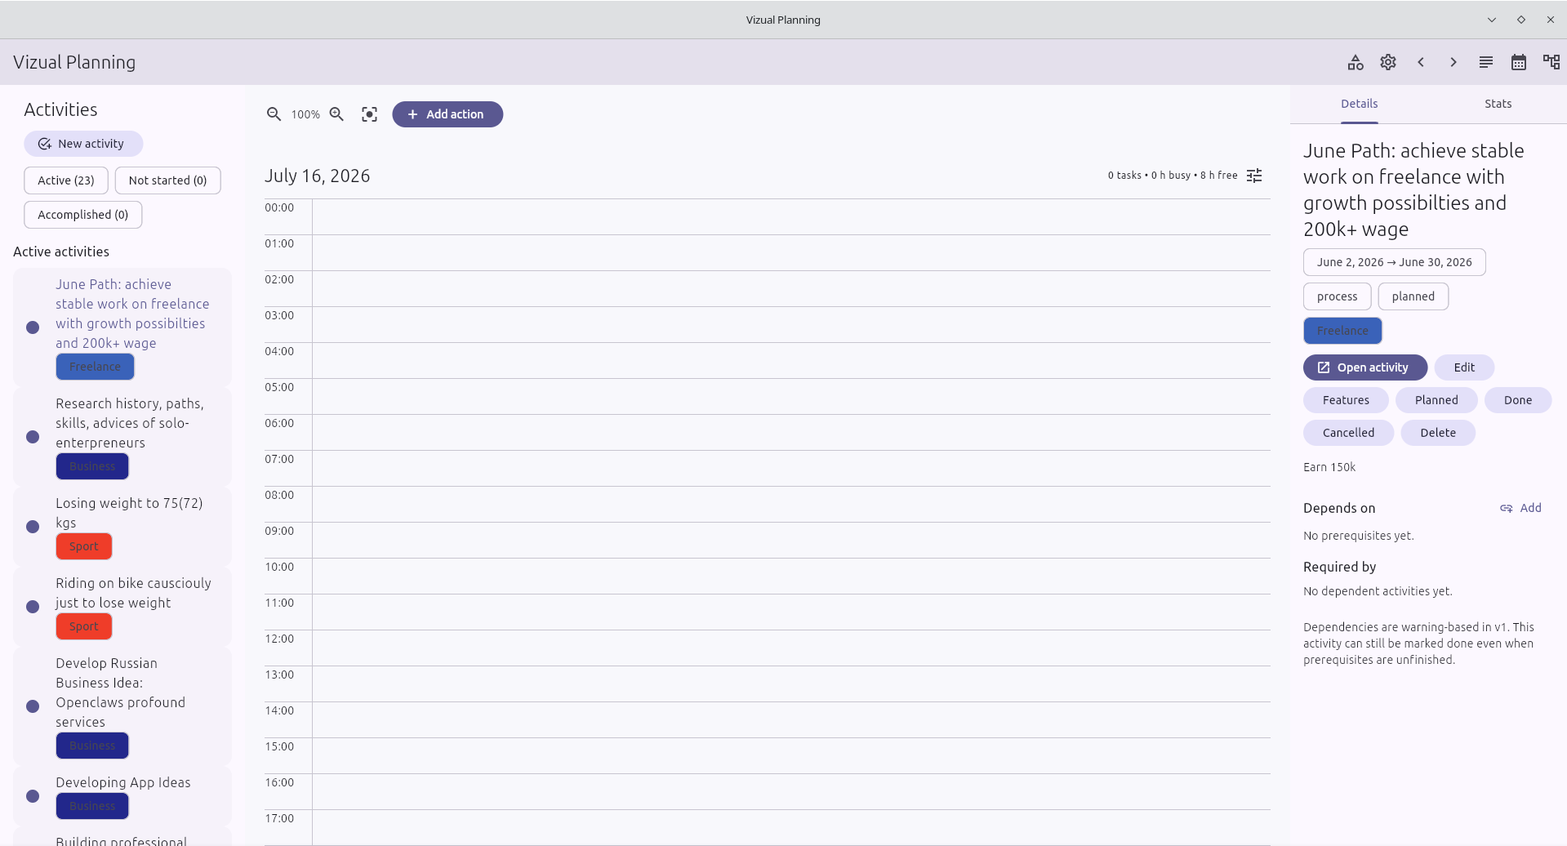The height and width of the screenshot is (846, 1567).
Task: Click the Add dependency link icon
Action: (x=1520, y=508)
